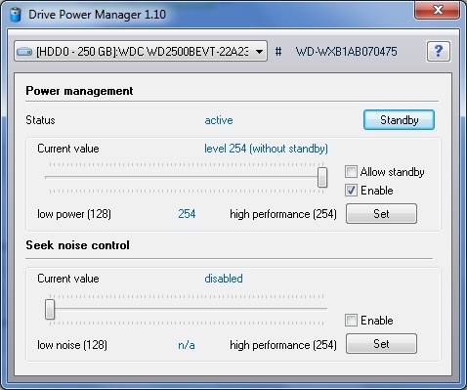Click 'Drive Power Manager 1.10' title text

coord(97,15)
